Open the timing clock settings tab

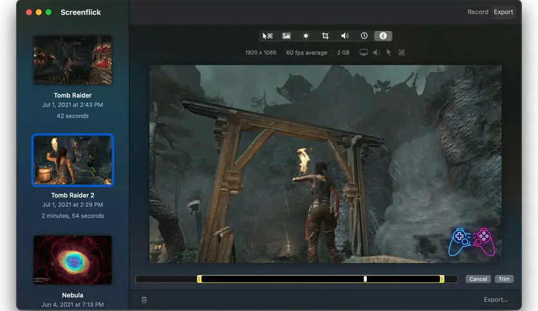pos(364,35)
